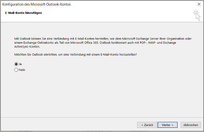Click the 'Weiter >' button
This screenshot has height=132, width=204.
click(x=168, y=125)
